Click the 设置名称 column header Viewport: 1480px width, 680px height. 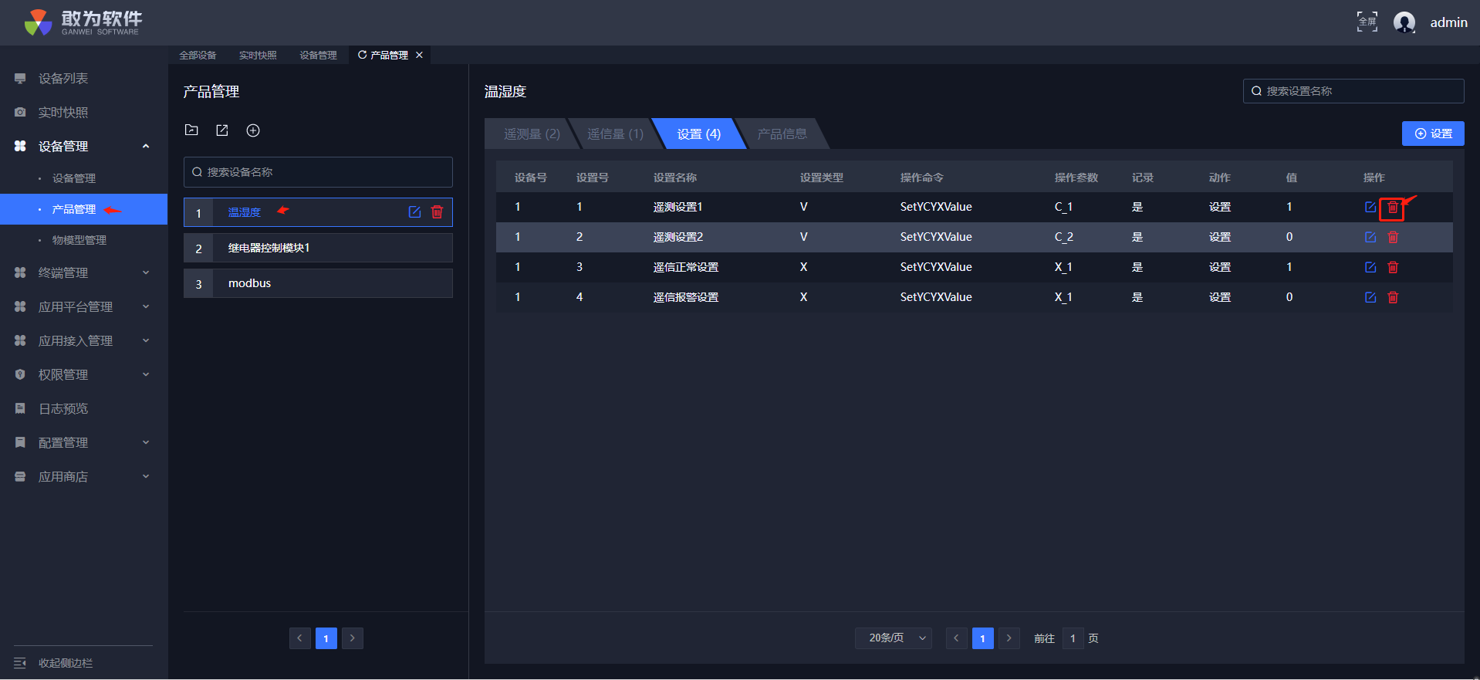(674, 178)
